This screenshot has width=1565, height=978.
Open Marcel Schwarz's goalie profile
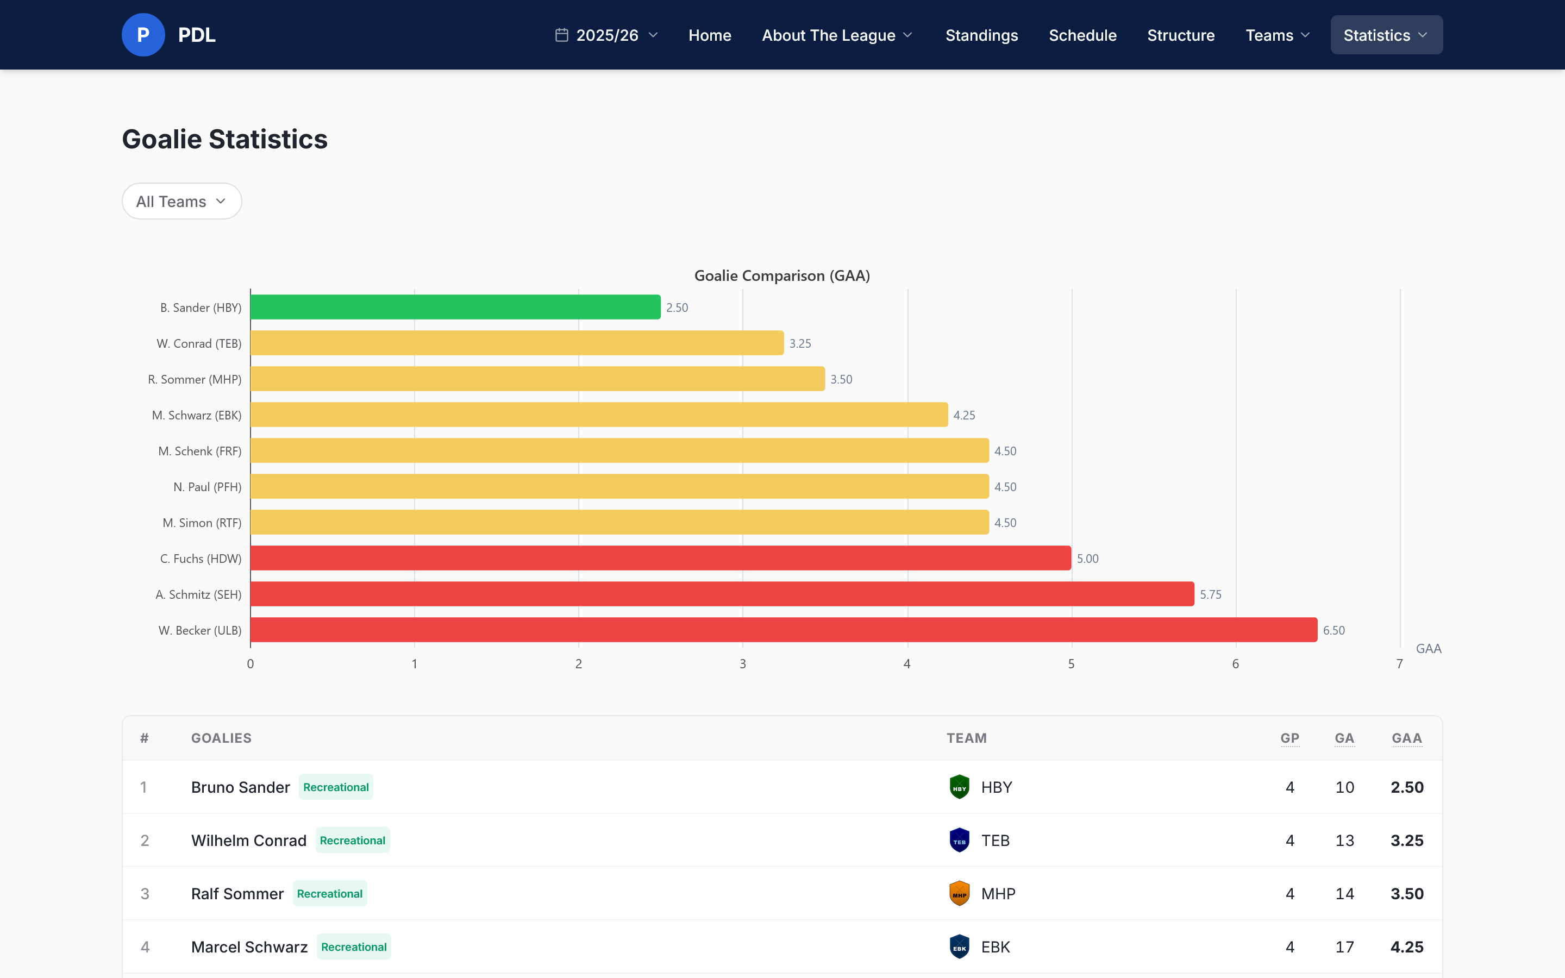tap(249, 947)
